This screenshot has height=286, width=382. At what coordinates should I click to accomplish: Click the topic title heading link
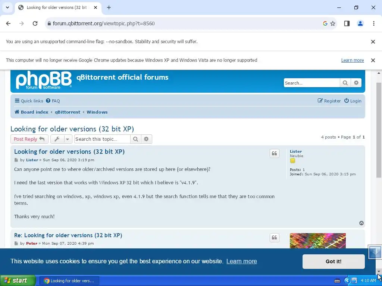[x=72, y=129]
